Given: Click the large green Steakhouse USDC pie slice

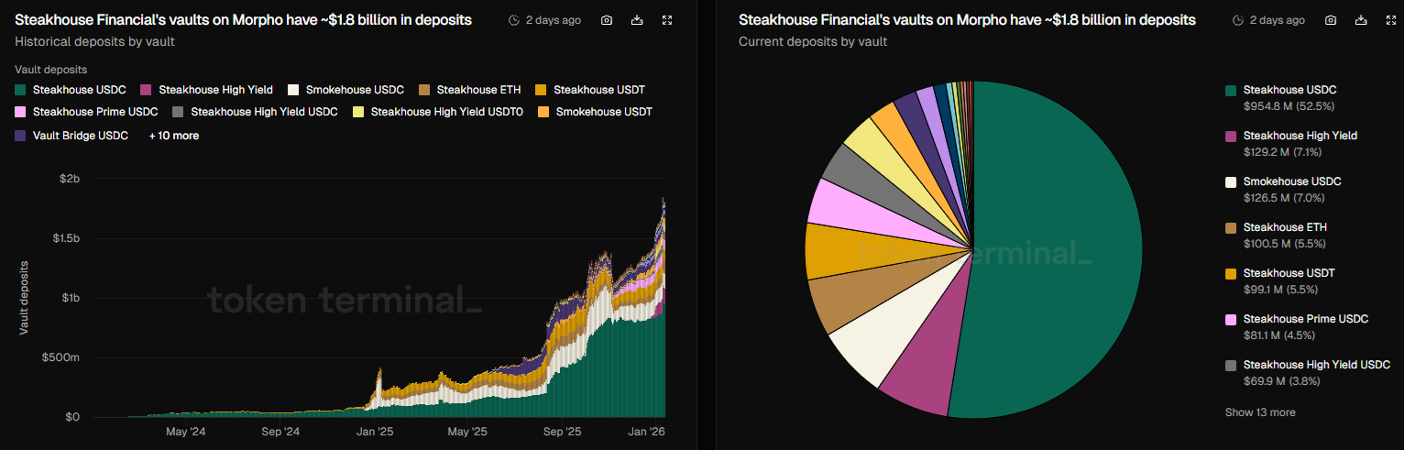Looking at the screenshot, I should [x=1054, y=247].
